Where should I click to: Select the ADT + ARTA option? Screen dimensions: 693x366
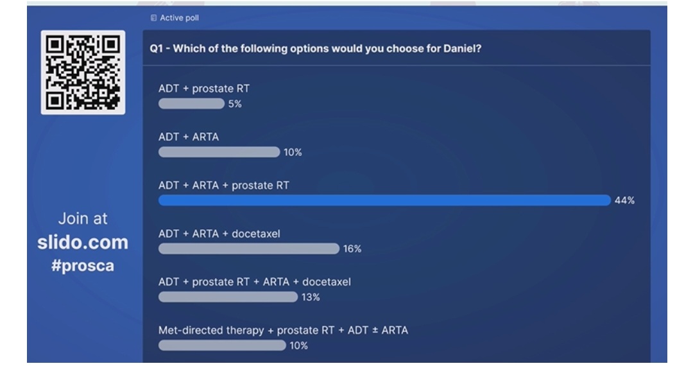coord(188,137)
